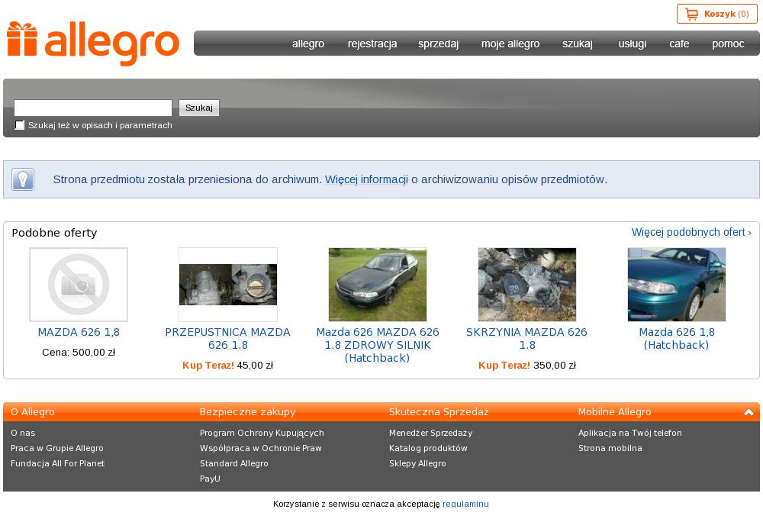
Task: Click Kup Teraz! 45,00 zł price
Action: 227,365
